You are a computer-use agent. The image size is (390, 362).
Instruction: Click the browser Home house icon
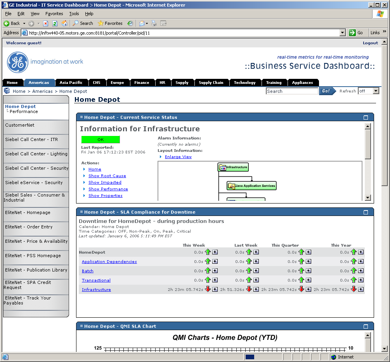(64, 23)
